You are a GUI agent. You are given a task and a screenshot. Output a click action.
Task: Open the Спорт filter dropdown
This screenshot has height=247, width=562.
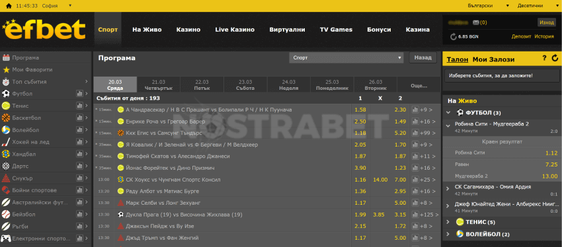pos(346,57)
